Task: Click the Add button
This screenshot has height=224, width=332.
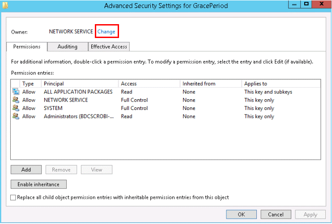Action: click(26, 169)
